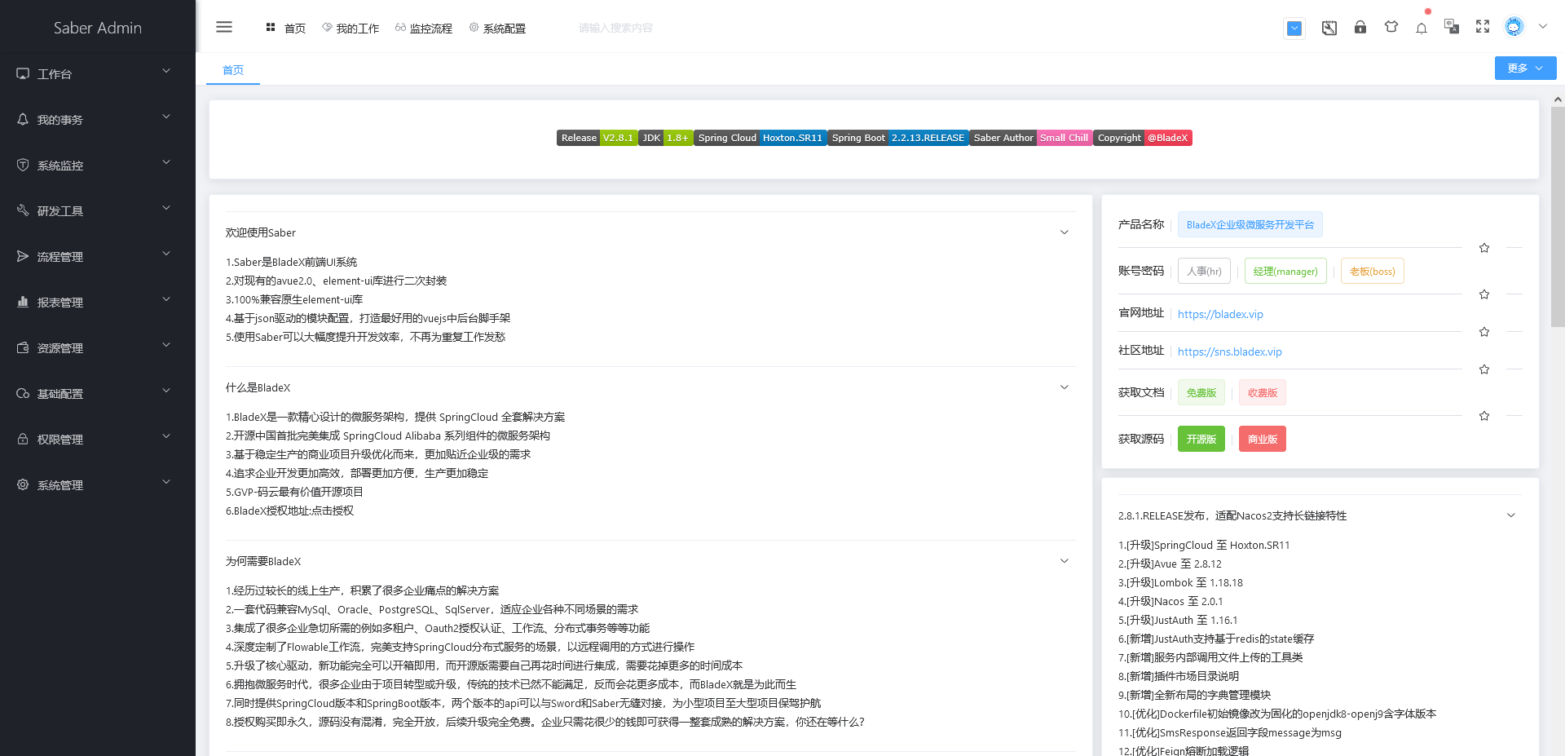Image resolution: width=1565 pixels, height=756 pixels.
Task: Click the Copyright @BladeX badge
Action: pos(1143,138)
